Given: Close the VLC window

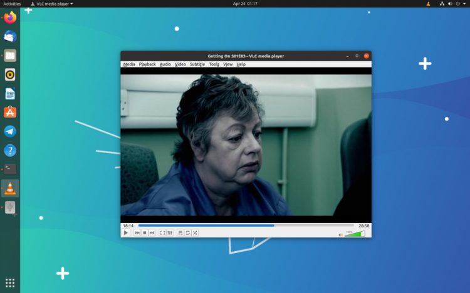Looking at the screenshot, I should pos(367,56).
